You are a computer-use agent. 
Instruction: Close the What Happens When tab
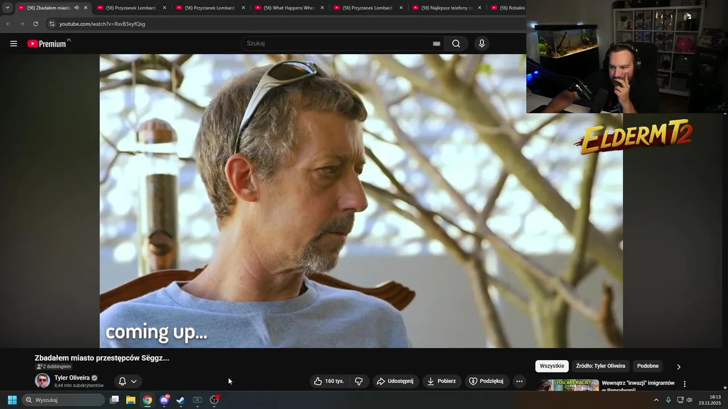(322, 8)
